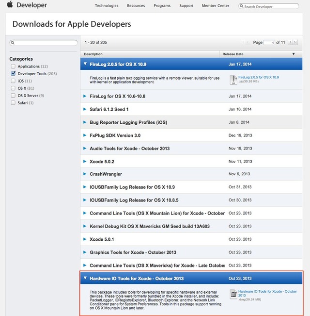
Task: Expand Command Line Tools Mavericks row
Action: pos(85,266)
